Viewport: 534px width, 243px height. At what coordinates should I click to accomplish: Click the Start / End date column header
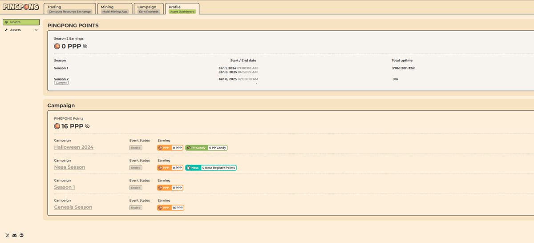pos(243,61)
